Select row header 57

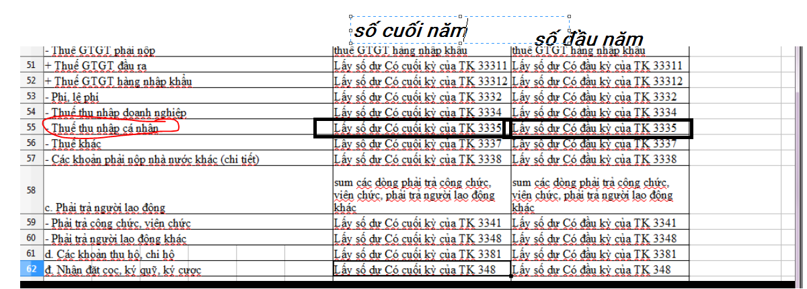[x=32, y=159]
